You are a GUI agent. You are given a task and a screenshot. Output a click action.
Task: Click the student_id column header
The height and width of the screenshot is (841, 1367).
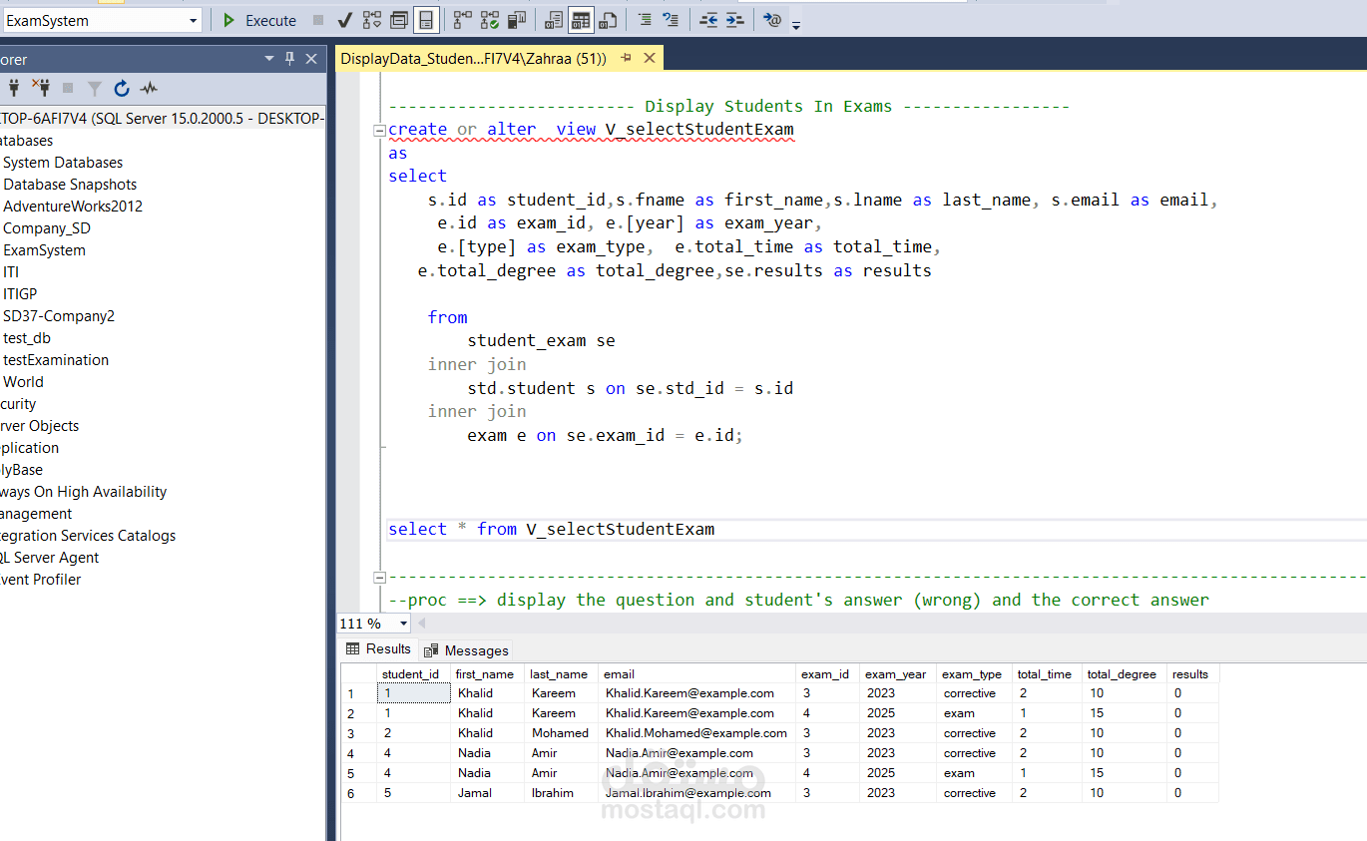[x=413, y=674]
